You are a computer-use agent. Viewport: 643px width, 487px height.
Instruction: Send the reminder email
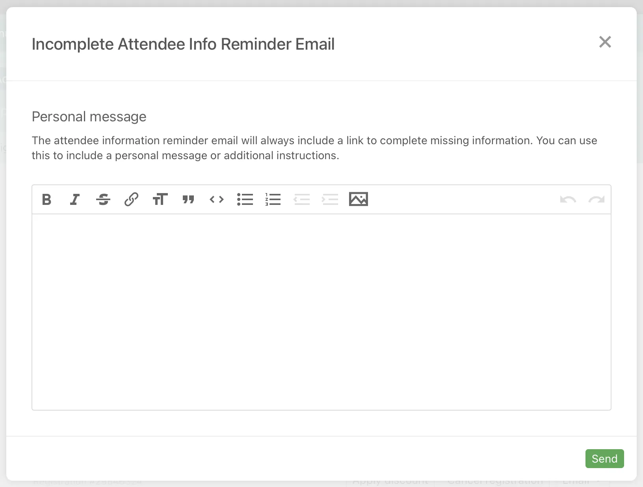coord(604,459)
